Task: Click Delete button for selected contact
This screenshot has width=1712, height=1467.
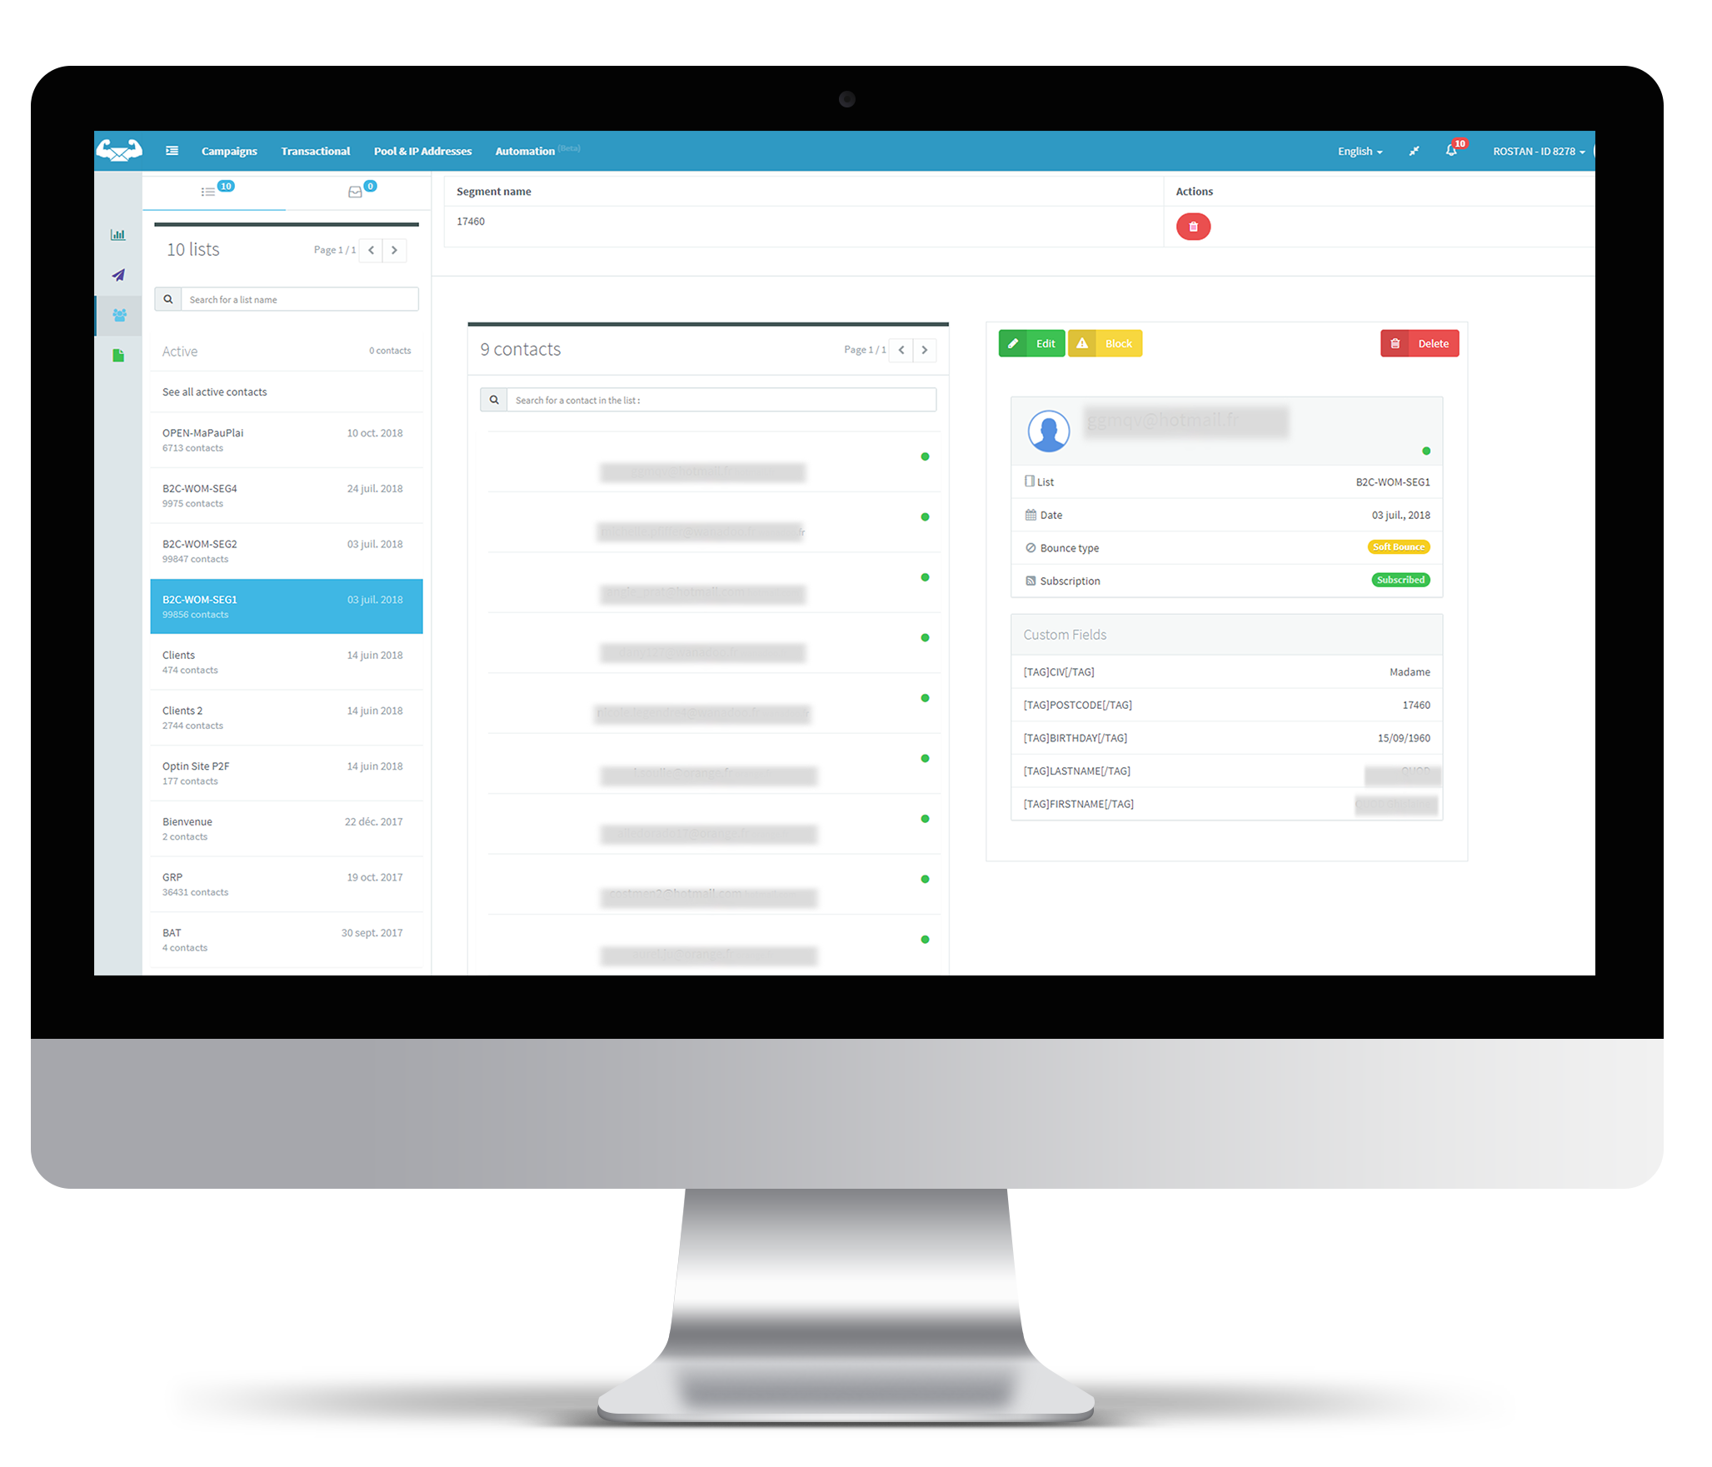Action: pos(1418,343)
